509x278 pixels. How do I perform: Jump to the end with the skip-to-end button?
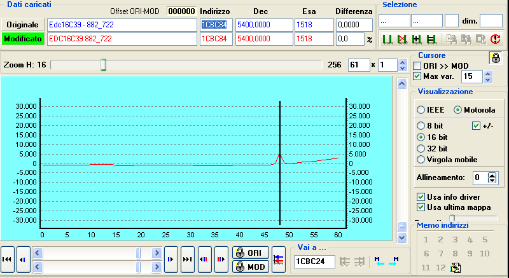point(187,260)
